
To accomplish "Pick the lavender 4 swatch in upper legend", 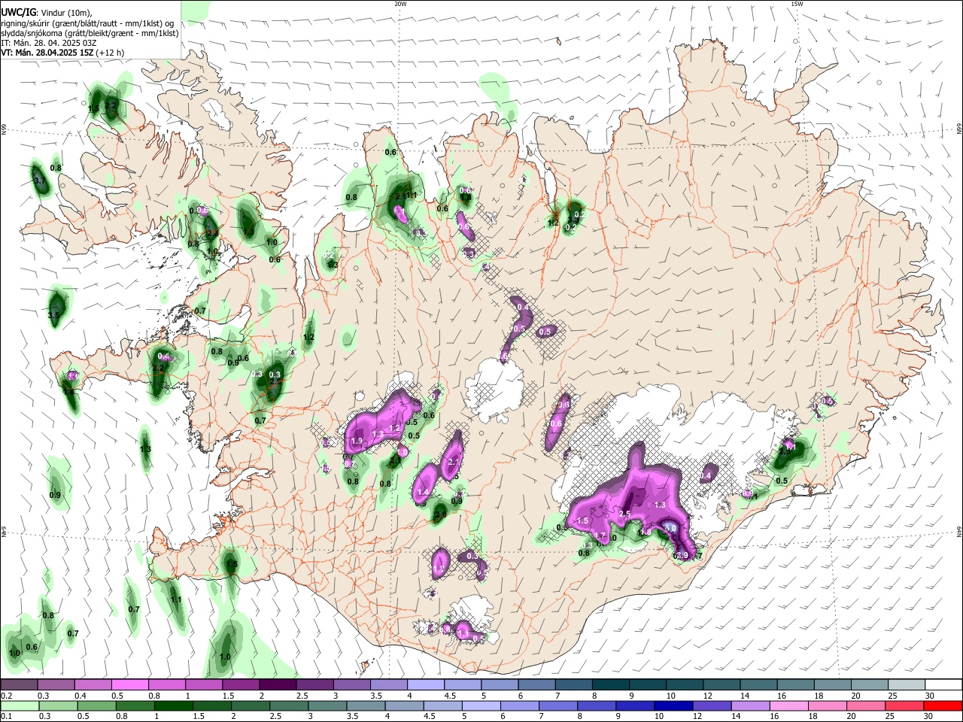I will [x=425, y=685].
